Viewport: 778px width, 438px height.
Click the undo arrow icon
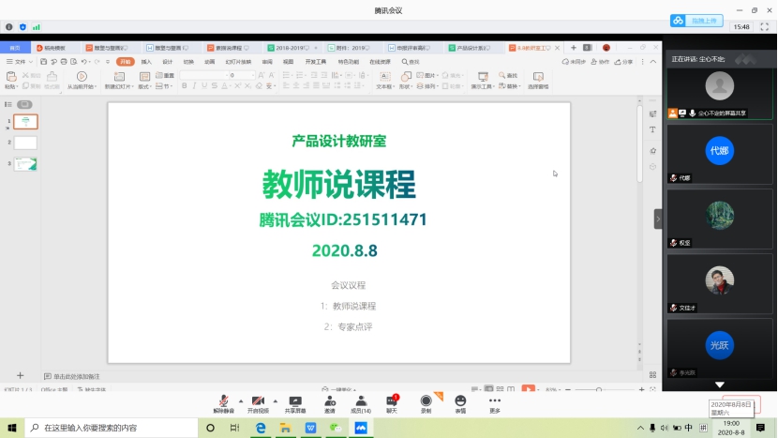83,62
